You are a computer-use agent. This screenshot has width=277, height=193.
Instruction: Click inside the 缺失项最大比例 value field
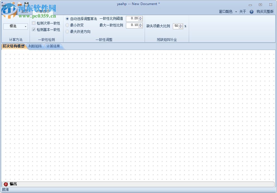pyautogui.click(x=176, y=26)
